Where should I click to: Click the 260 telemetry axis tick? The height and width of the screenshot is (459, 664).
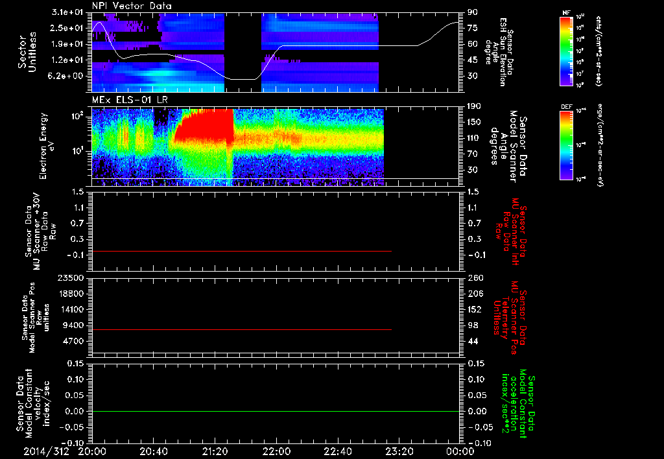[475, 278]
